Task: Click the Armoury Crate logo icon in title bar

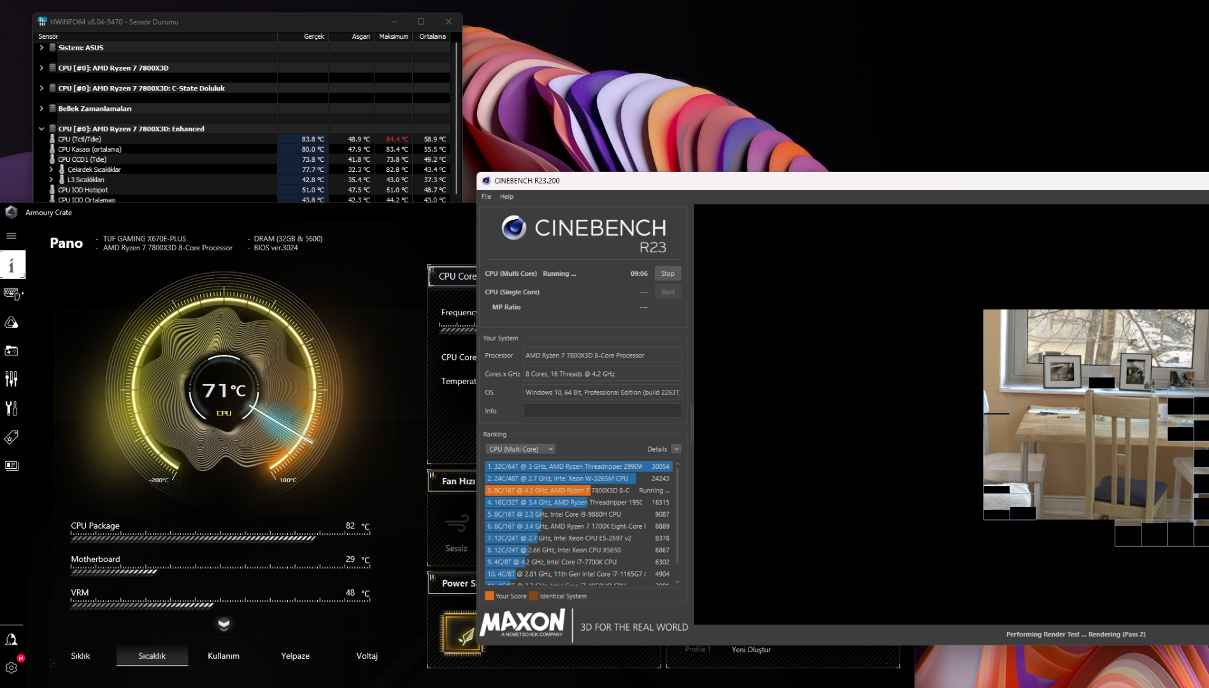Action: 11,212
